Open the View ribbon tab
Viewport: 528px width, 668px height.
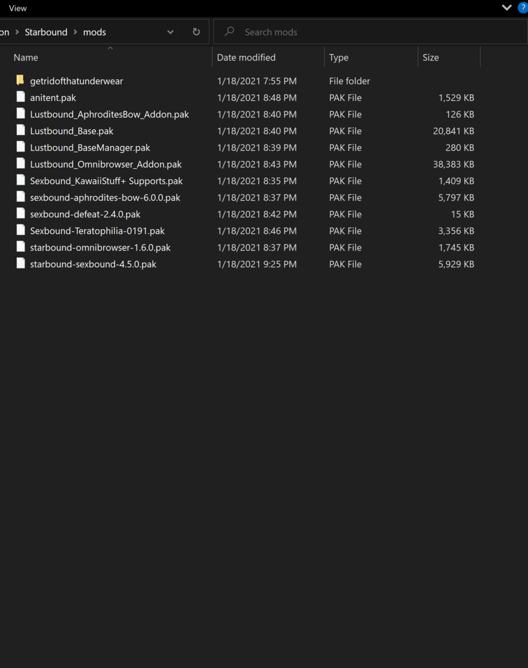coord(17,8)
